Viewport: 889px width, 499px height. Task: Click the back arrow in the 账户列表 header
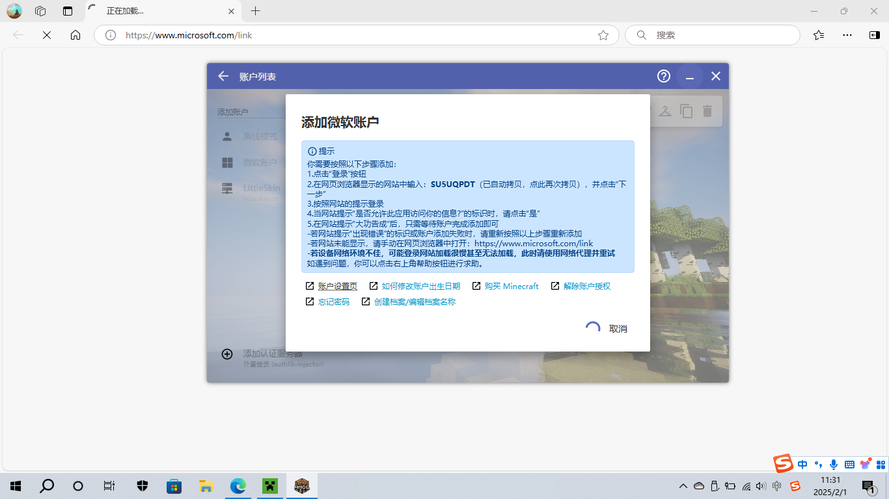[x=223, y=76]
